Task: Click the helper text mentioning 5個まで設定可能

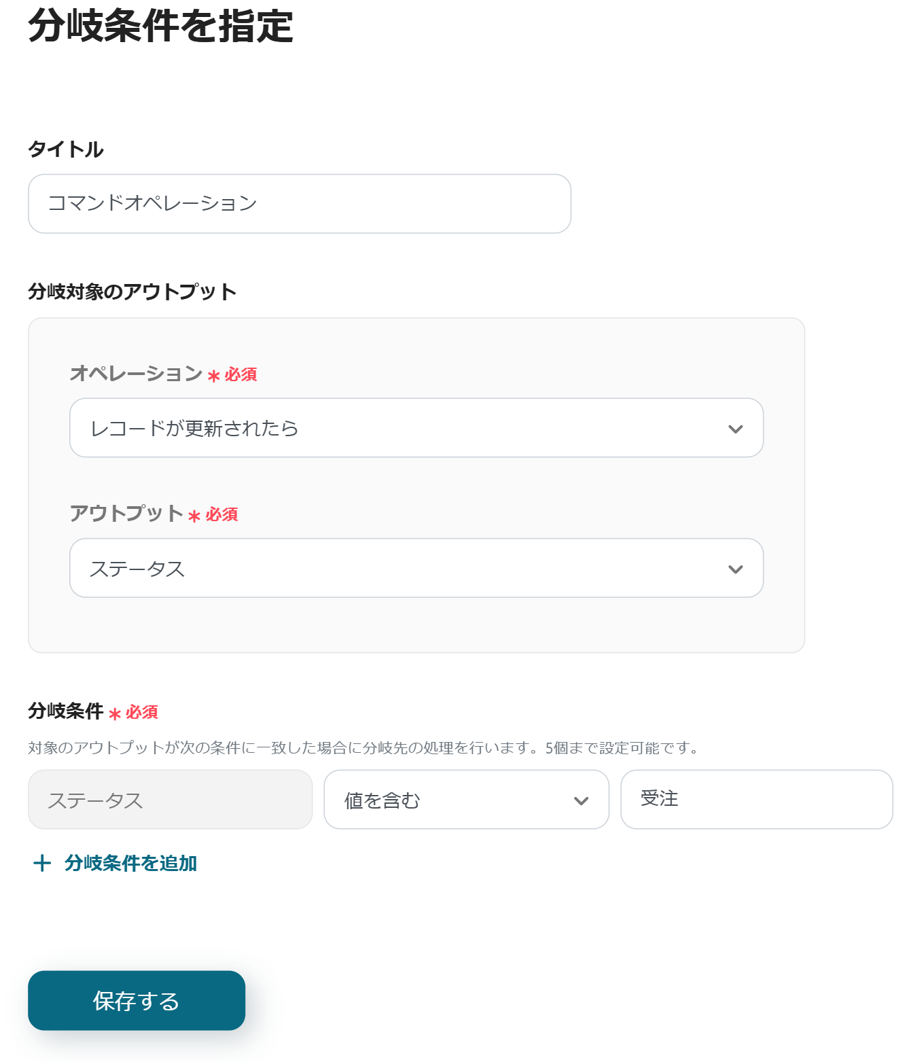Action: (x=363, y=747)
